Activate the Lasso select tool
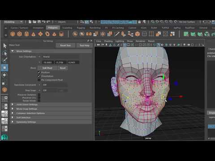This screenshot has height=161, width=215. coord(4,53)
